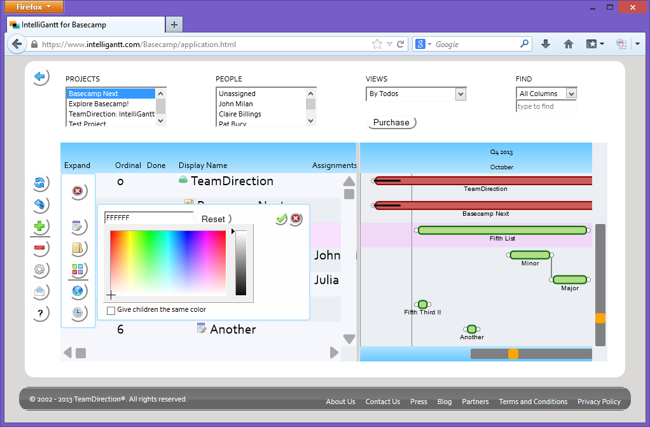This screenshot has height=427, width=650.
Task: Click the TeamDirection row project icon
Action: point(183,179)
